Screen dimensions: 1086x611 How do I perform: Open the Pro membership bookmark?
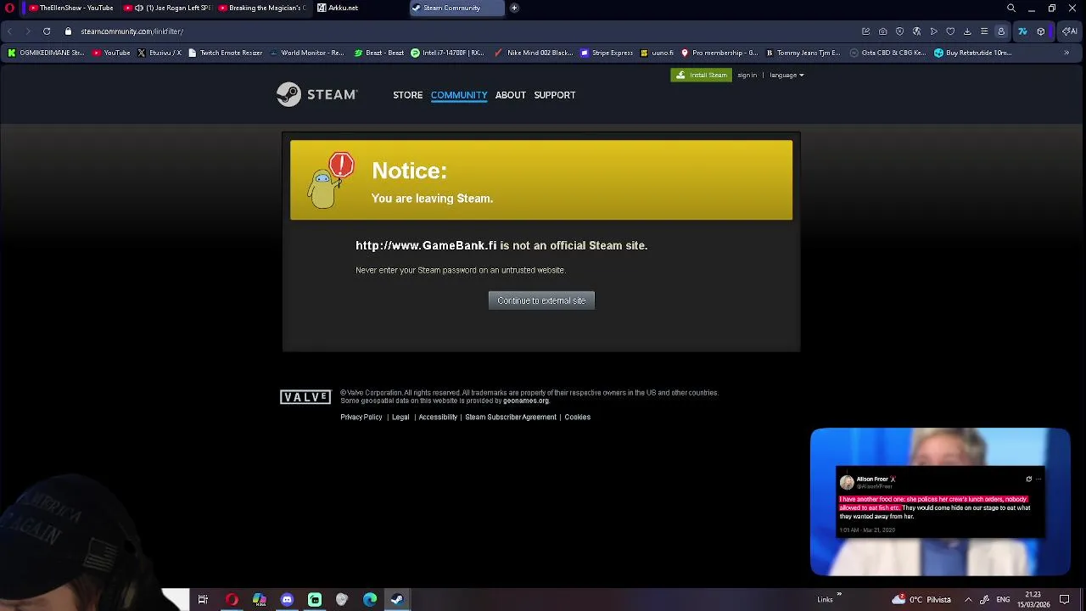[719, 53]
